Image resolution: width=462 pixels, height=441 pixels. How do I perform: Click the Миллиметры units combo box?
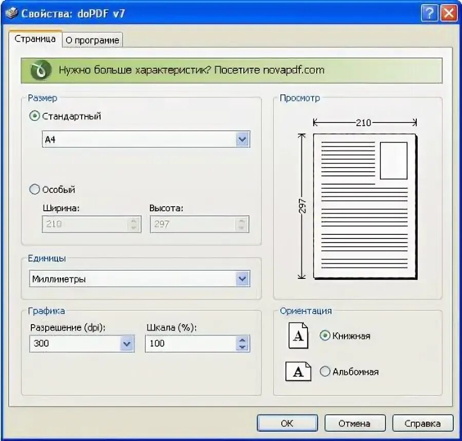pyautogui.click(x=140, y=278)
